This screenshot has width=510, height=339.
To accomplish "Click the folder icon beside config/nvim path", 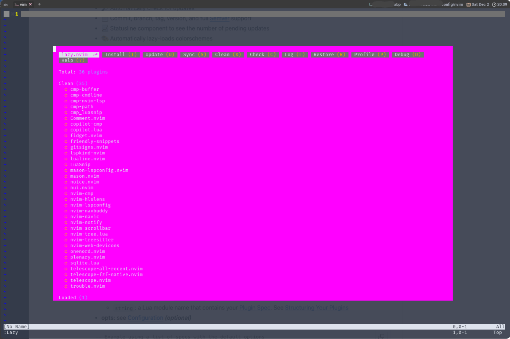I will point(406,4).
